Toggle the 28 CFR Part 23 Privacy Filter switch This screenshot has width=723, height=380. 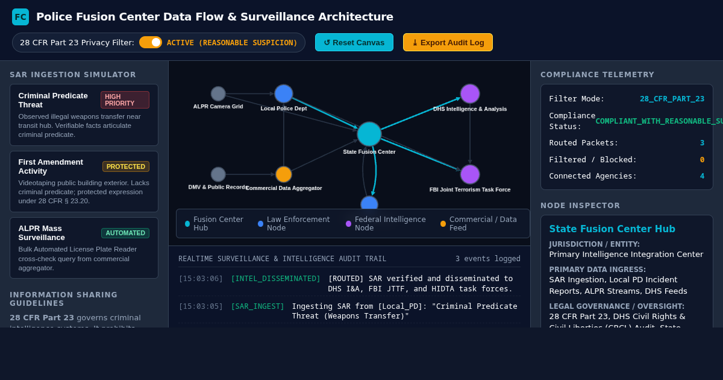tap(151, 42)
